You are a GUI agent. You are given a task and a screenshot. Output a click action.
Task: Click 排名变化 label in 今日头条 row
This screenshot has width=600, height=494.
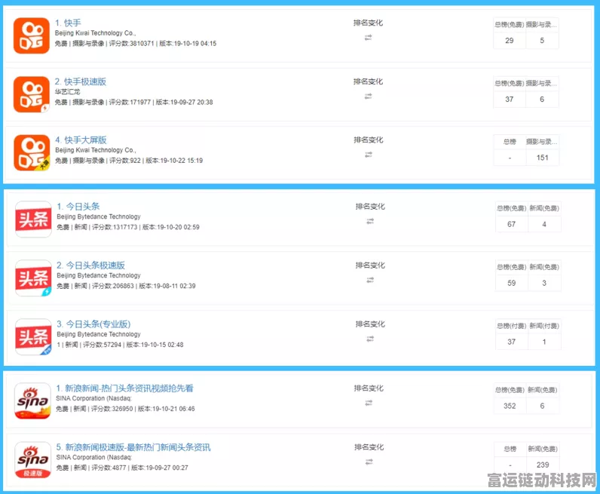(370, 207)
